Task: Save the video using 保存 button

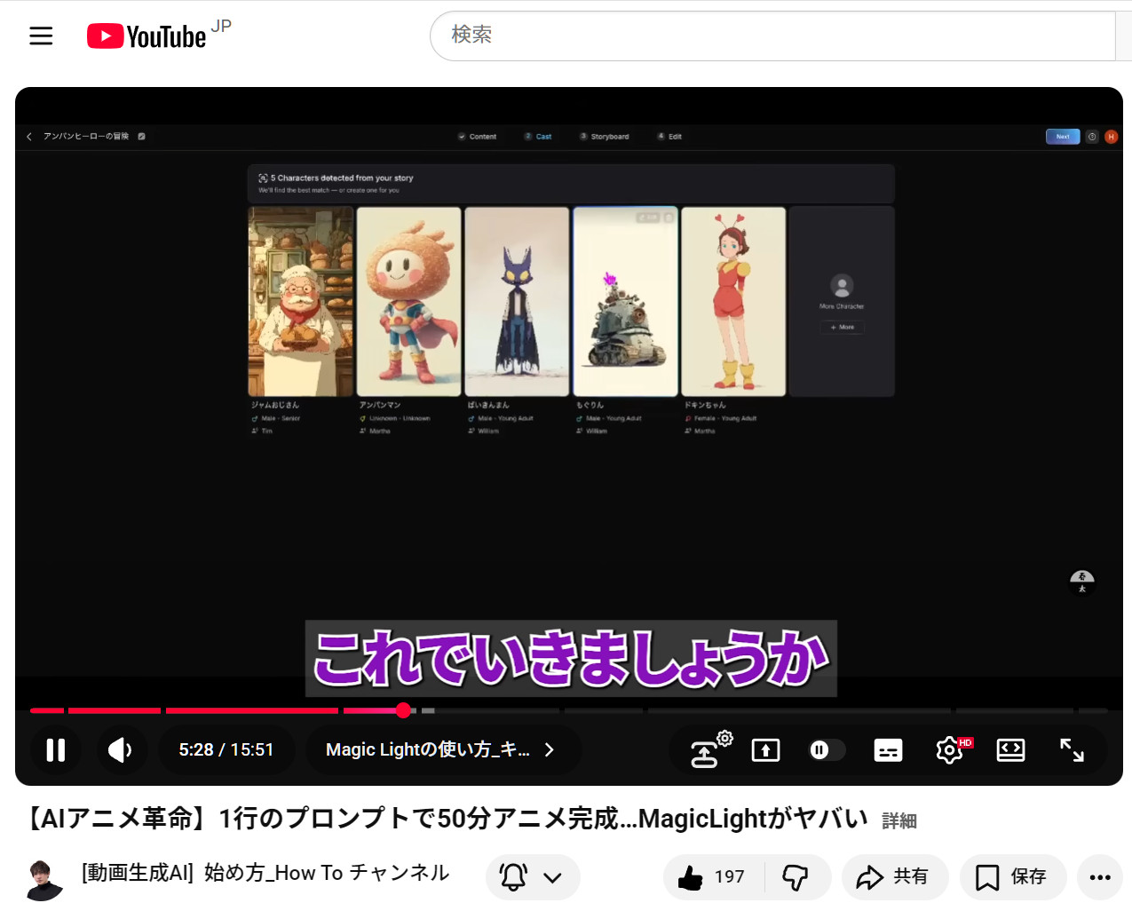Action: (x=1012, y=877)
